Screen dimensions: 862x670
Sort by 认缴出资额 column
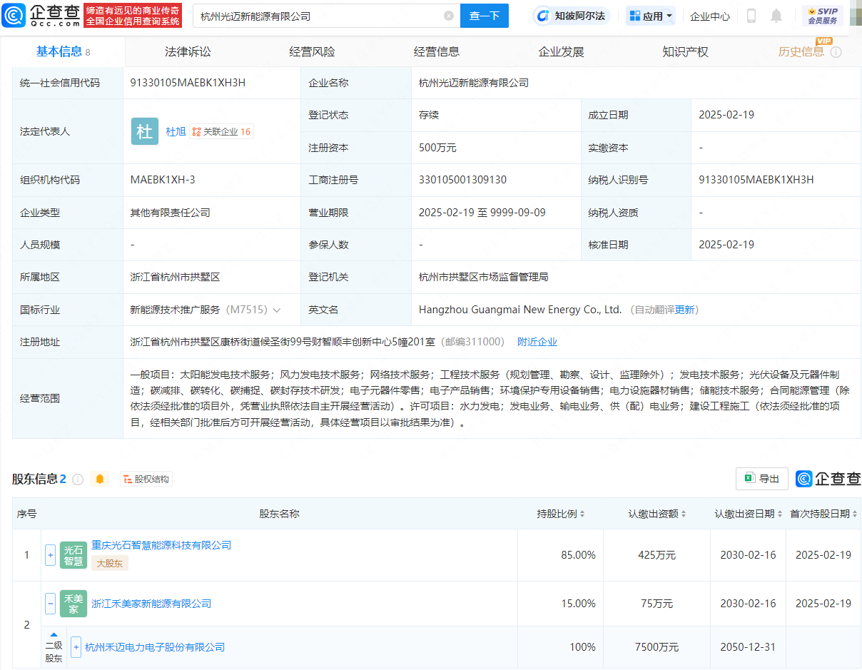(x=657, y=514)
